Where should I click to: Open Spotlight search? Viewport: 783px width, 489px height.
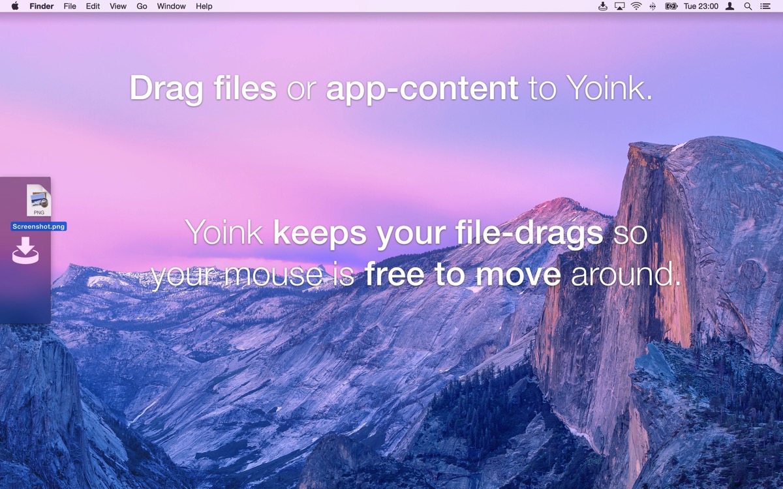(x=748, y=7)
